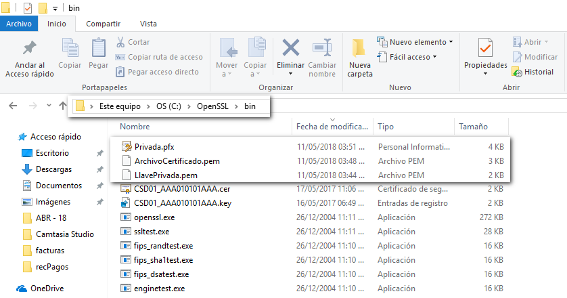Select ssltest.exe in file list
This screenshot has width=567, height=298.
(152, 232)
